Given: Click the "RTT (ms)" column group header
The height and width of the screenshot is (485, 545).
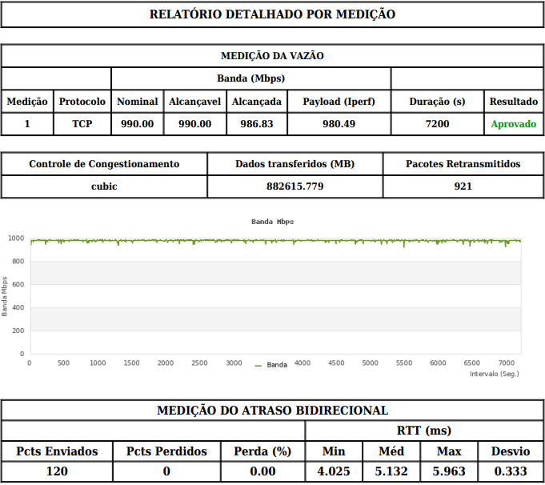Looking at the screenshot, I should (424, 431).
